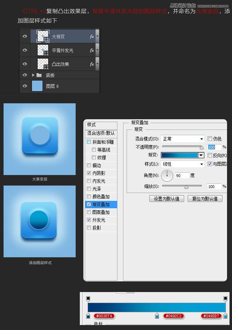
Task: Enable the 颜色叠加 checkbox
Action: [89, 196]
